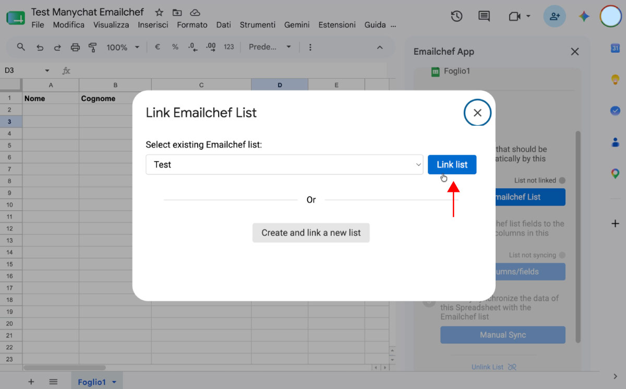This screenshot has width=626, height=389.
Task: Open the Estensioni menu
Action: click(x=337, y=25)
